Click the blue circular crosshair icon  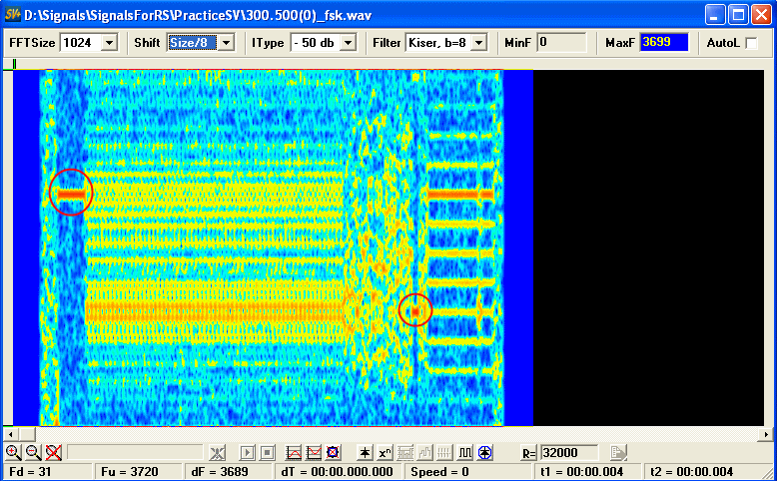(x=484, y=452)
